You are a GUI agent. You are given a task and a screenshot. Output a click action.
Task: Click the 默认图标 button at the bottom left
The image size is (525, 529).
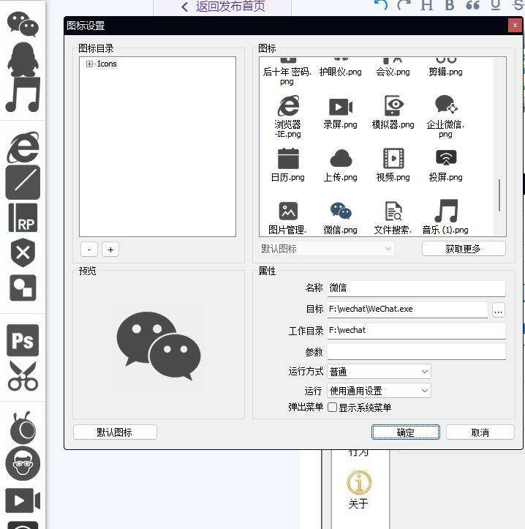tap(115, 432)
